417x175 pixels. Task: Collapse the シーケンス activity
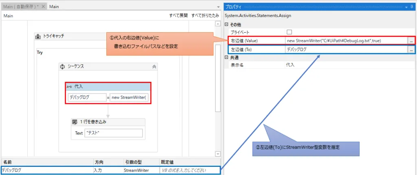(154, 67)
